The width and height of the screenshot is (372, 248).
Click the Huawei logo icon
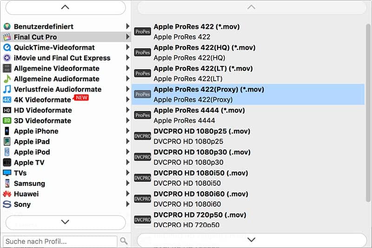click(7, 194)
